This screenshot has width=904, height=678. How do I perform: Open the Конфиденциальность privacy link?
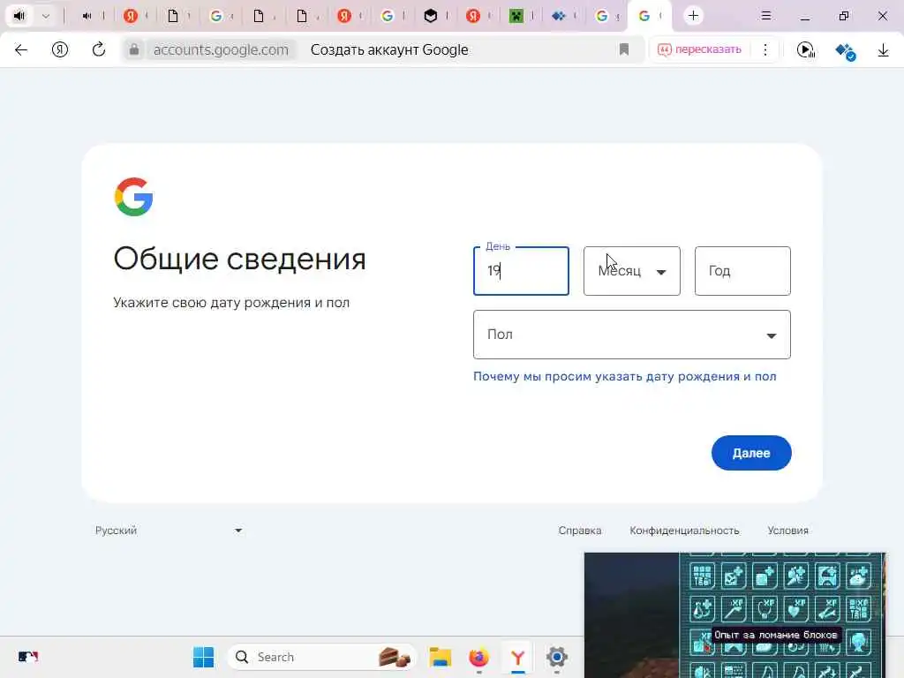pos(684,531)
